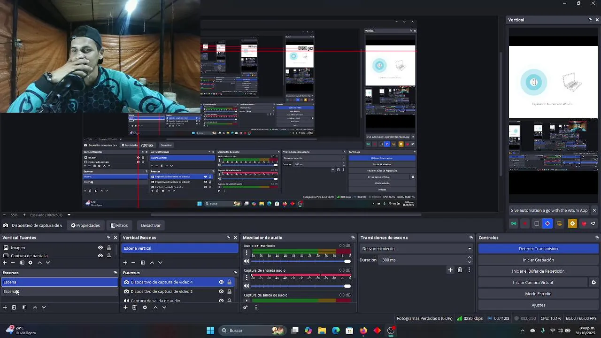This screenshot has width=601, height=338.
Task: Mute Captura de entrada audio speaker icon
Action: point(247,286)
